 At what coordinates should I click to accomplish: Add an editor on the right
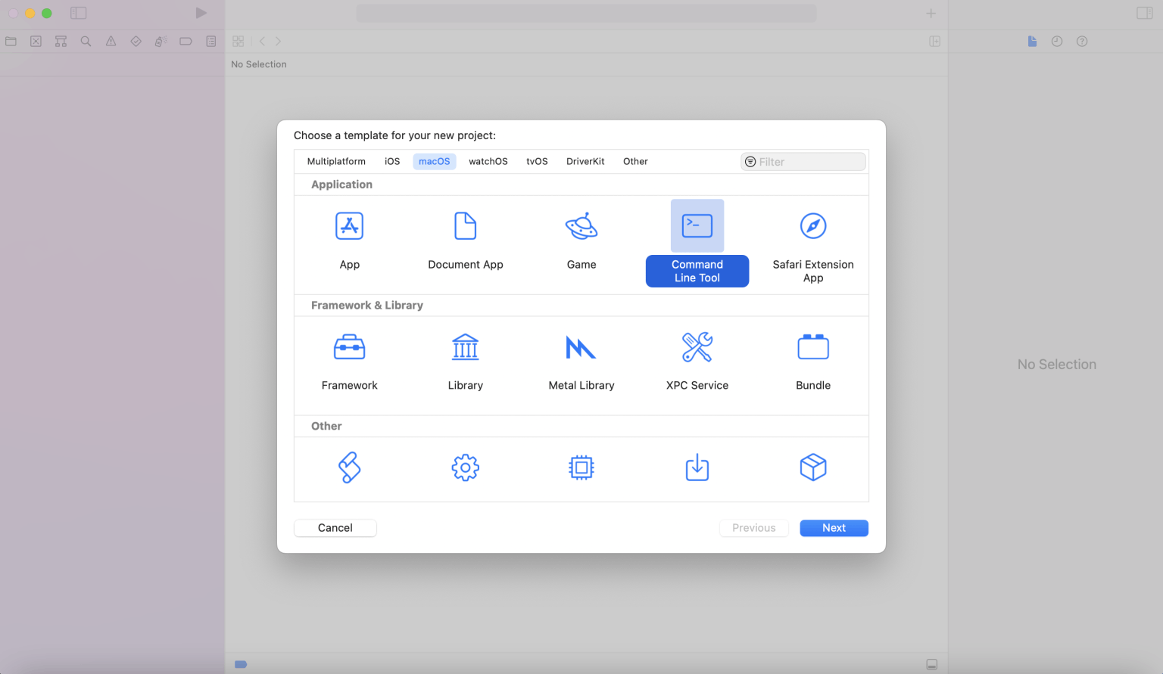(x=934, y=42)
